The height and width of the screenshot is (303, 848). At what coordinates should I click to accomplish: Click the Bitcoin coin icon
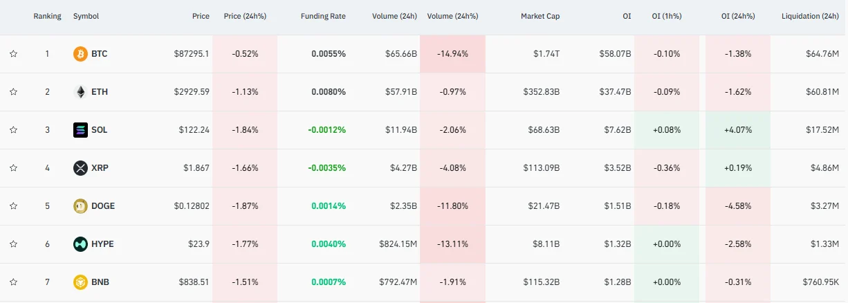pos(80,54)
